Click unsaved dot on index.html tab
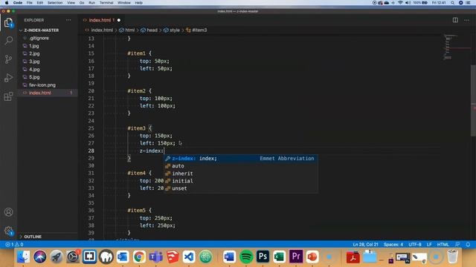 click(x=119, y=20)
